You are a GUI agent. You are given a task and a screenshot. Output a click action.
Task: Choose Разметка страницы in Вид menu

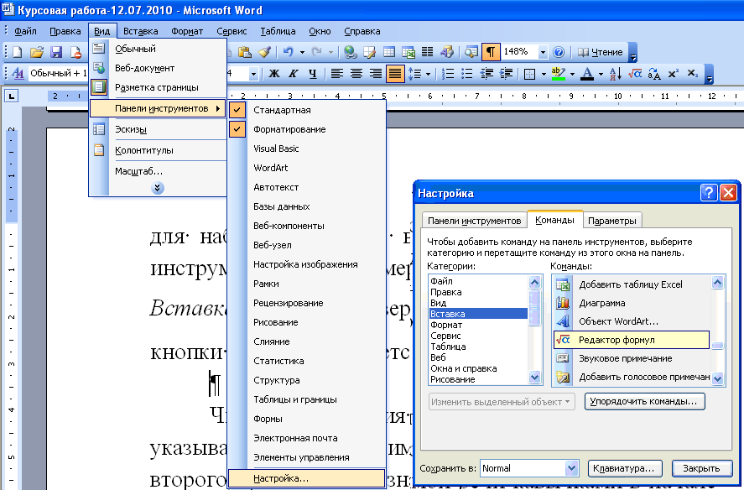(x=158, y=87)
